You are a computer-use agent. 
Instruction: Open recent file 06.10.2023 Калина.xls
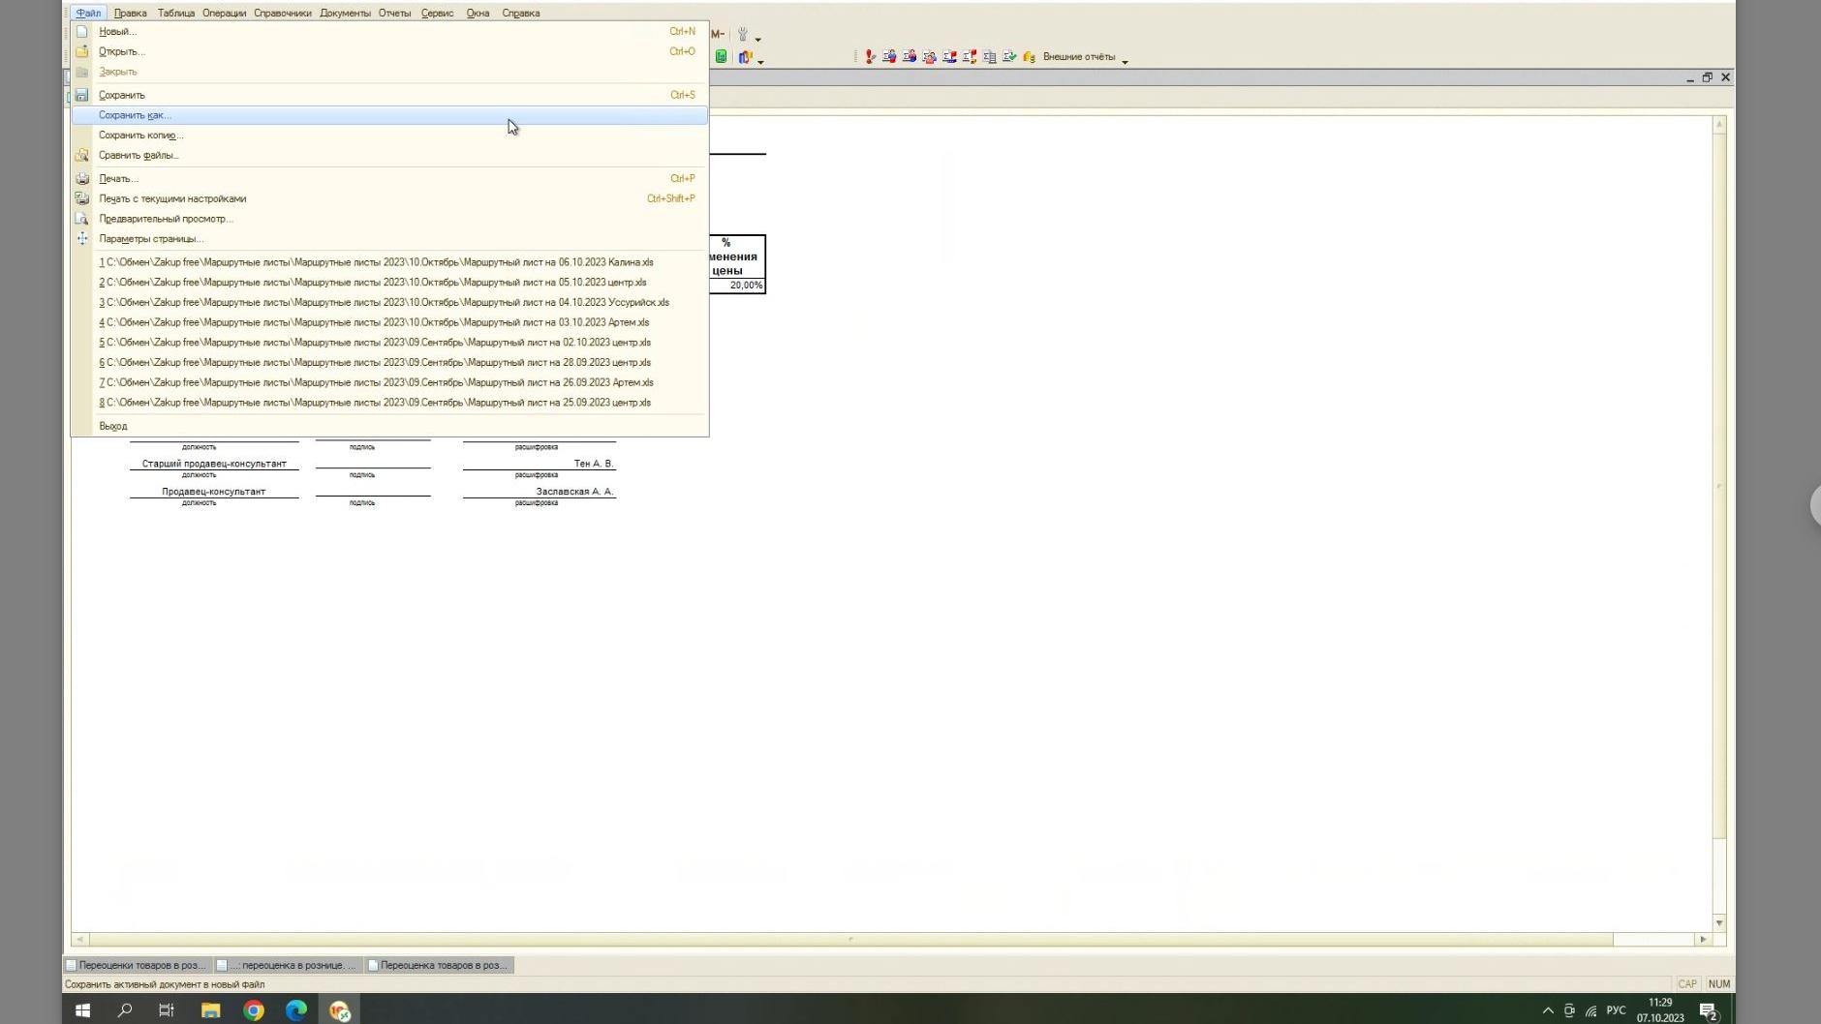(x=389, y=262)
